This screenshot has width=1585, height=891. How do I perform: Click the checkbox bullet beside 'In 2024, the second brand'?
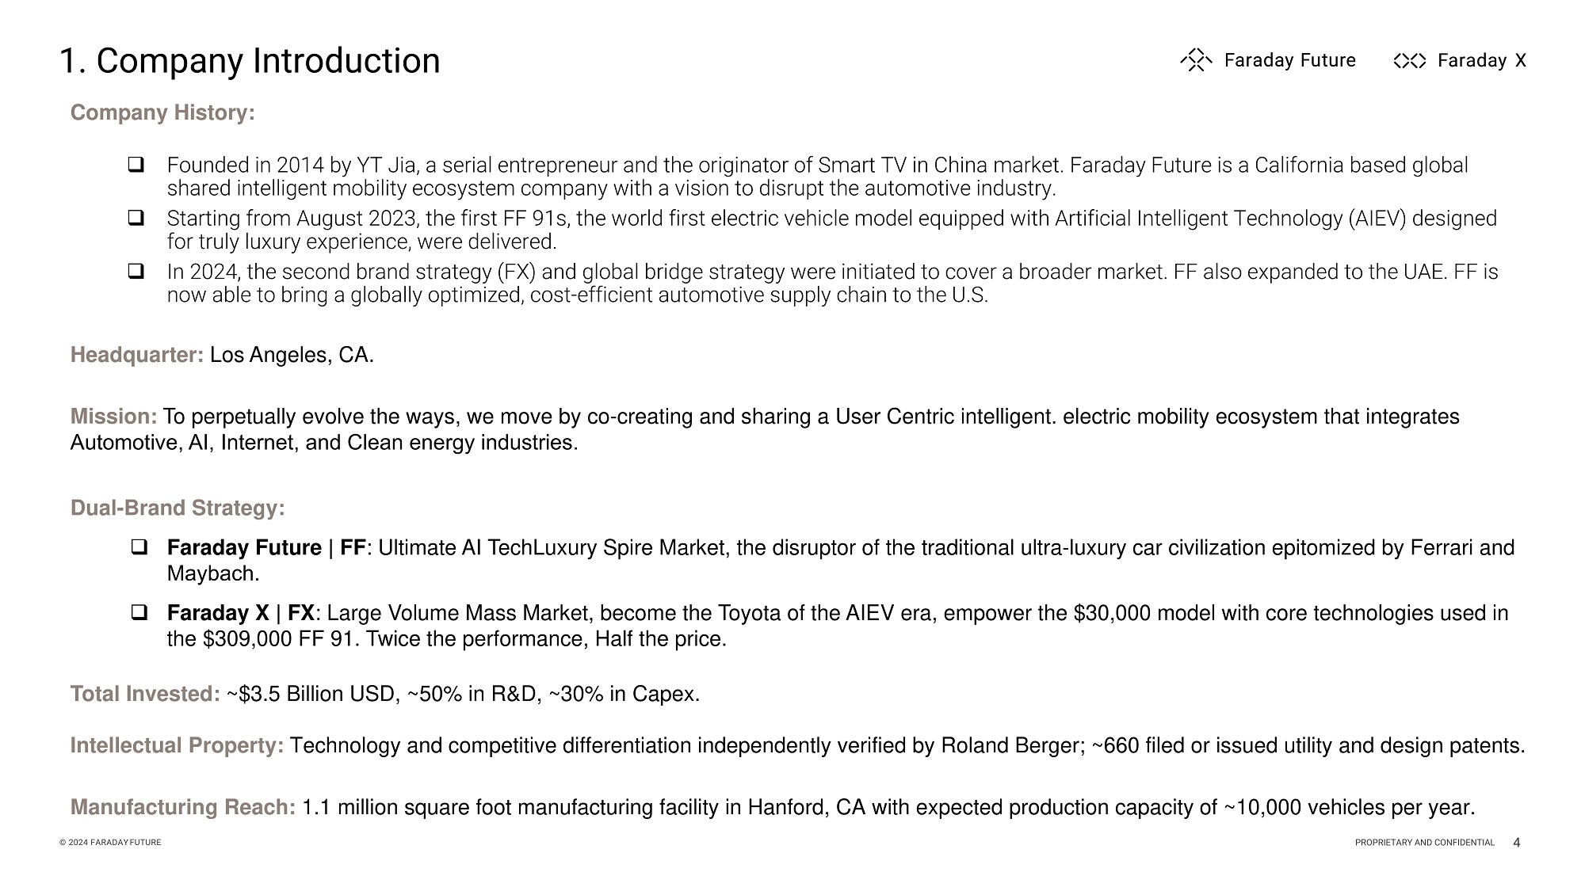136,271
